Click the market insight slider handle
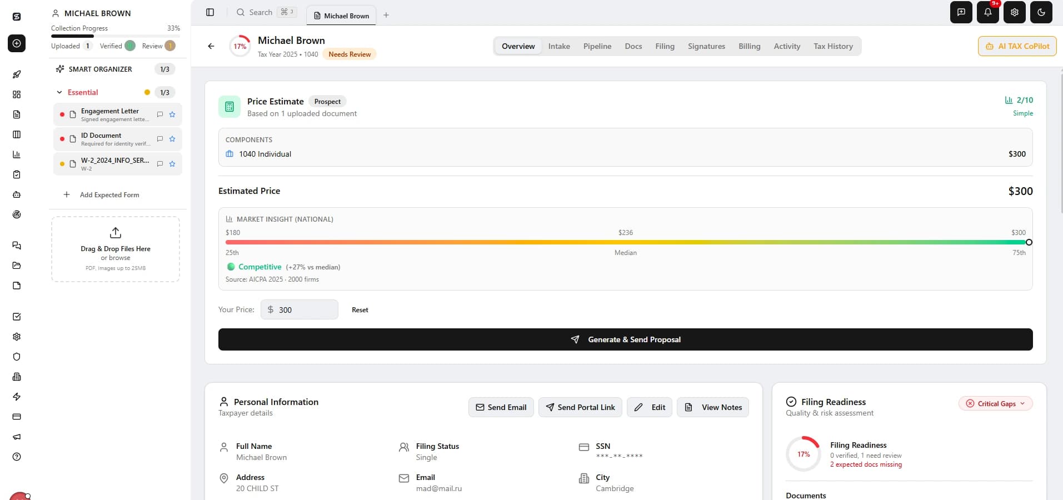Image resolution: width=1063 pixels, height=500 pixels. (1029, 242)
